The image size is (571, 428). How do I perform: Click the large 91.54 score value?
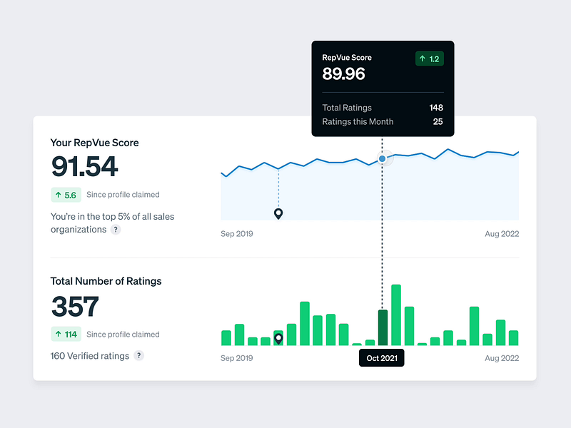click(84, 167)
